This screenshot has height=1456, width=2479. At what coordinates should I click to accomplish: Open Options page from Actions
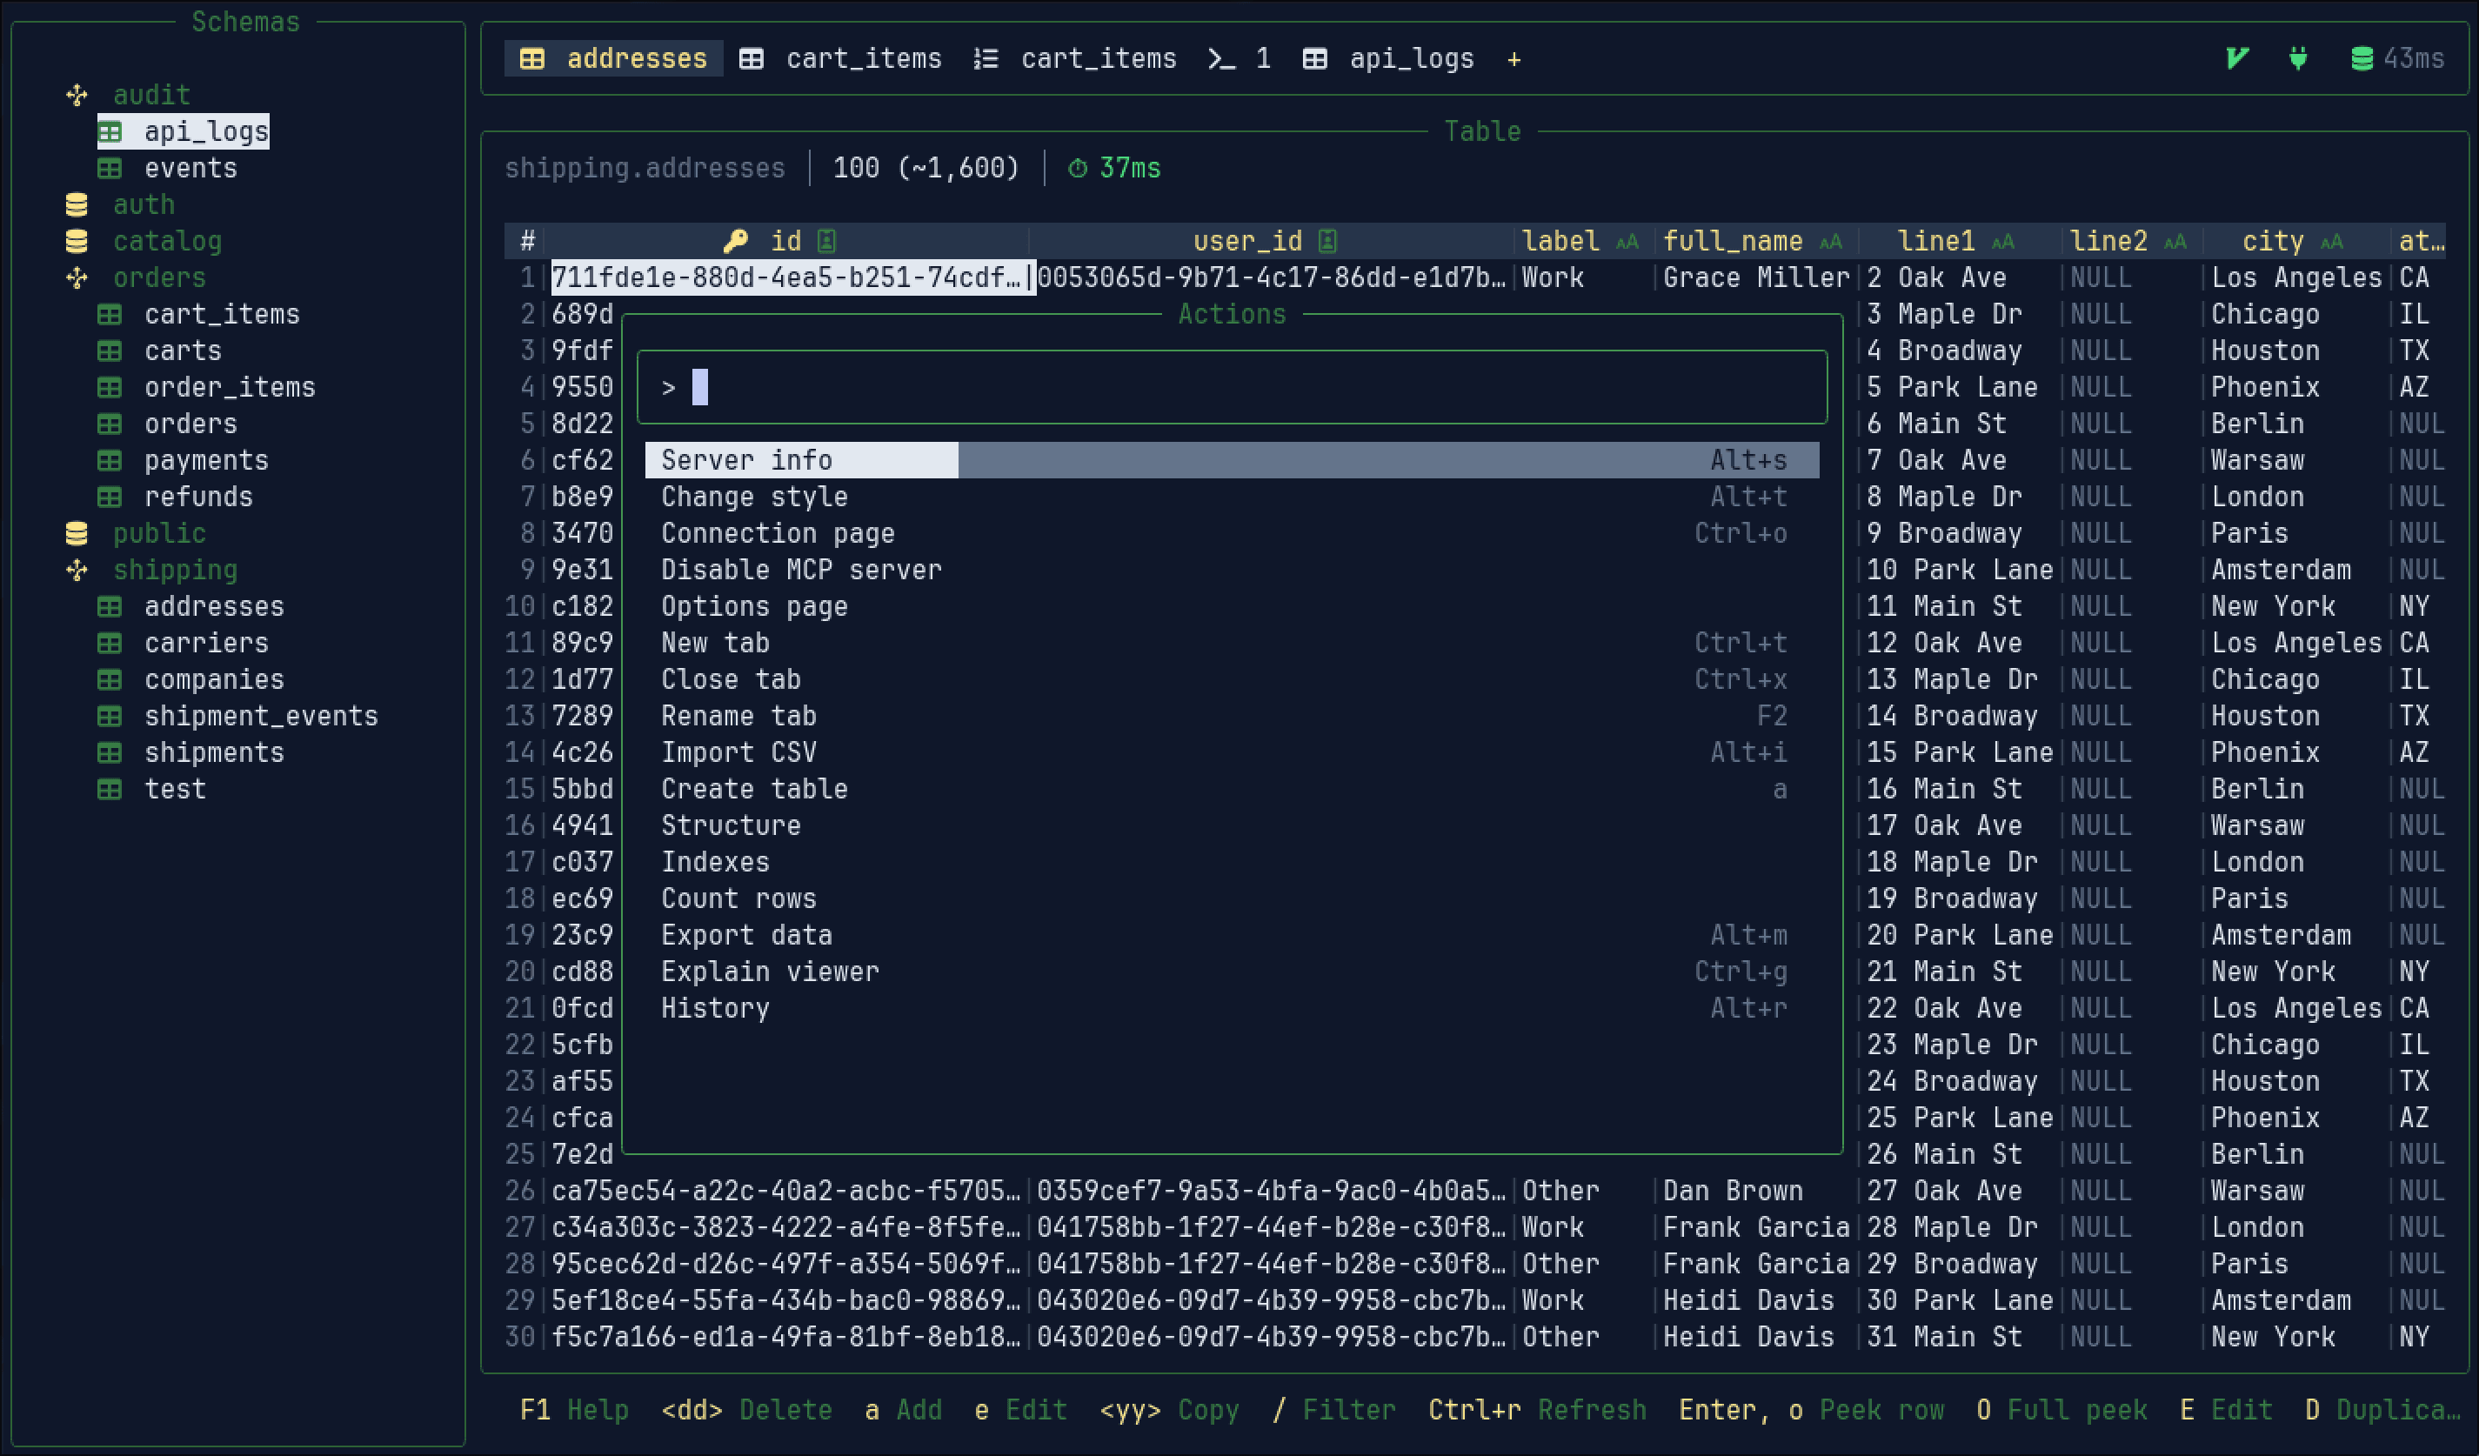pyautogui.click(x=1232, y=606)
